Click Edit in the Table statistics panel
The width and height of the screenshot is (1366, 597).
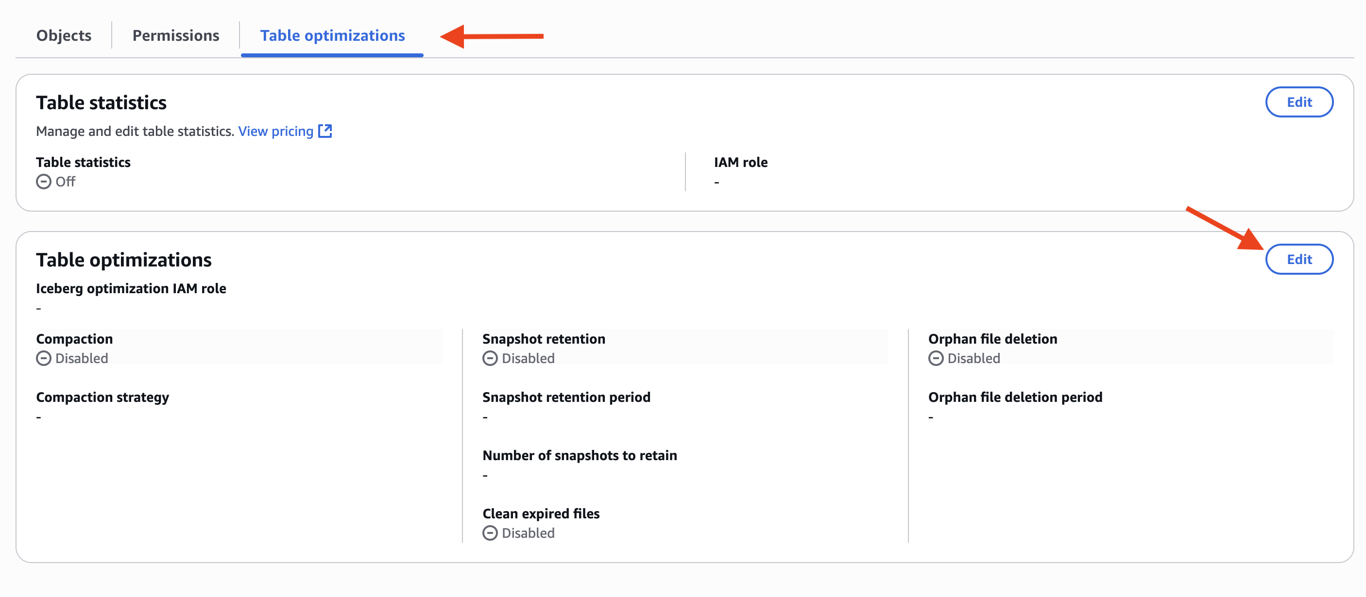(1298, 102)
